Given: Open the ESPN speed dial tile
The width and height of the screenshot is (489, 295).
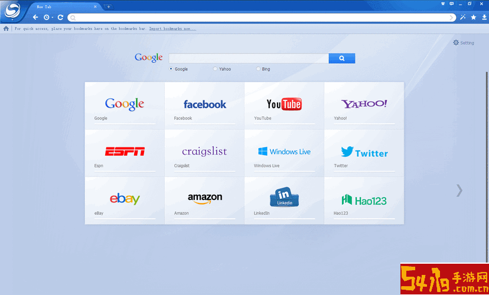Looking at the screenshot, I should click(x=125, y=153).
